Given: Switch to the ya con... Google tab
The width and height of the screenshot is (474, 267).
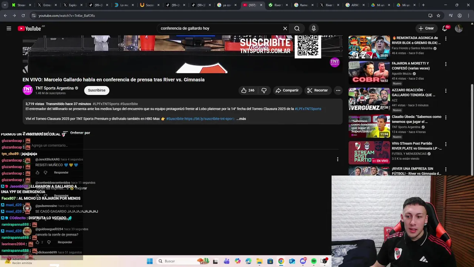Looking at the screenshot, I should tap(227, 5).
